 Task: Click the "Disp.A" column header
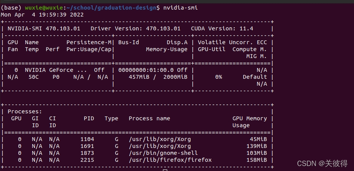pos(177,42)
